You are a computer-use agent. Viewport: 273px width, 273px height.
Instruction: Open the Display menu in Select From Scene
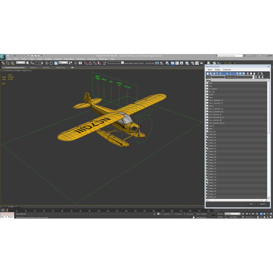217,70
